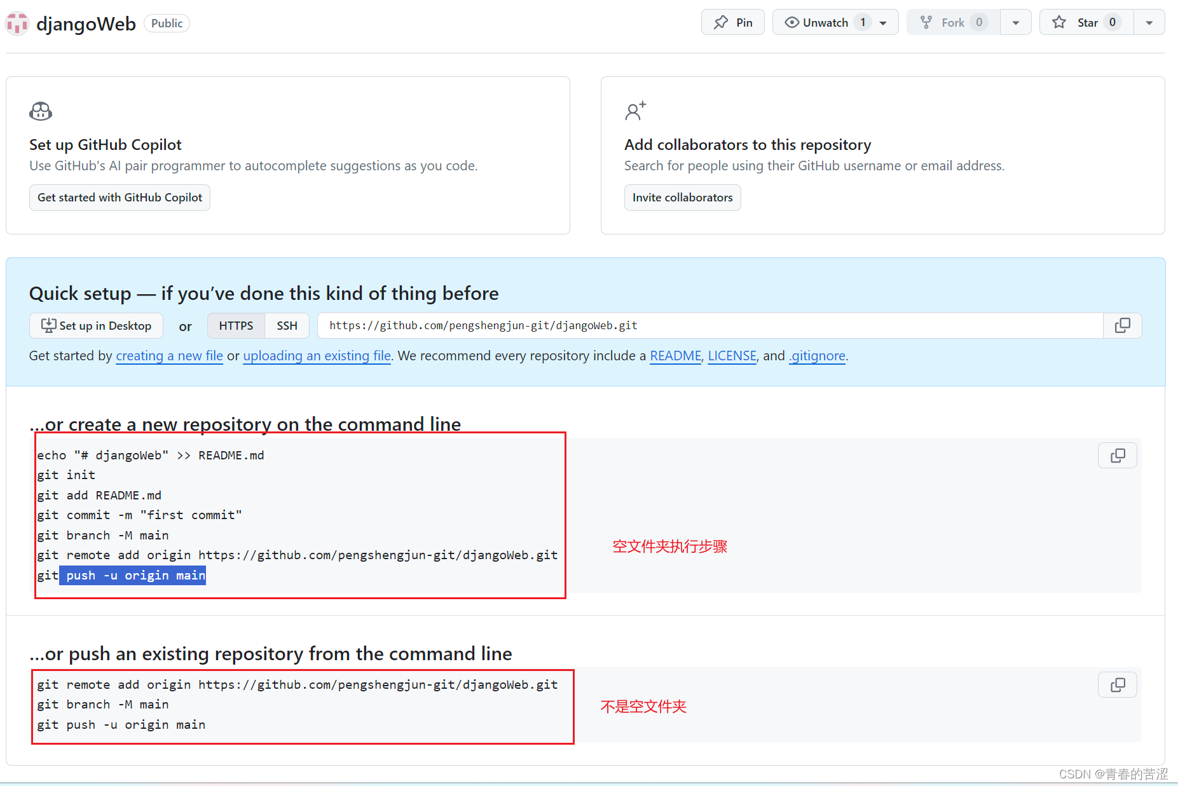This screenshot has width=1178, height=786.
Task: Star the djangoWeb repository
Action: (1086, 22)
